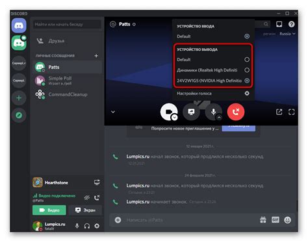Open Настройки голоса menu entry
Screen dimensions: 308x242
[x=213, y=94]
